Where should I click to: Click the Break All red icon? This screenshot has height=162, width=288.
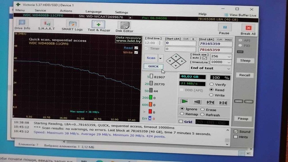pyautogui.click(x=248, y=28)
